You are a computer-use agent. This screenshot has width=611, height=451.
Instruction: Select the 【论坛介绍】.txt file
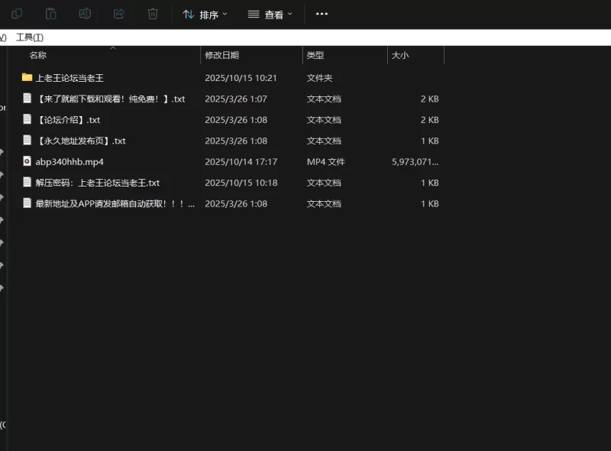coord(69,120)
